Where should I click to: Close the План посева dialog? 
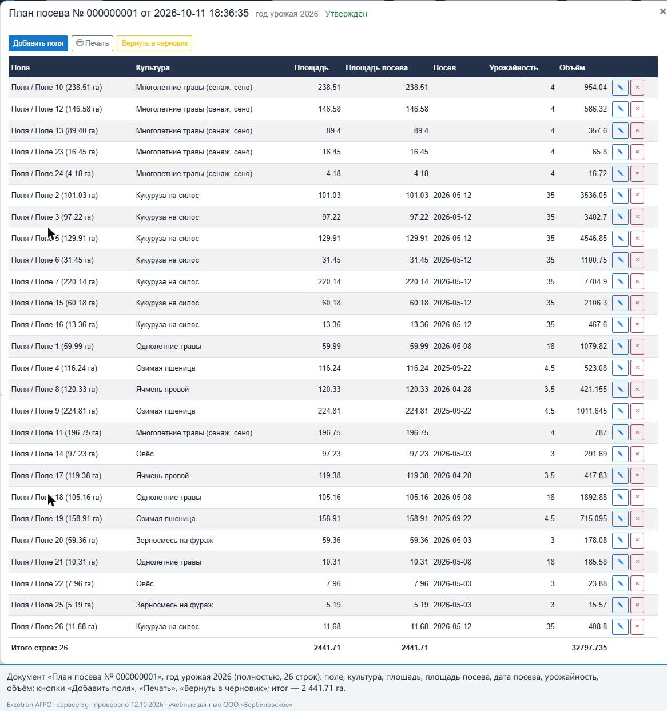tap(662, 11)
